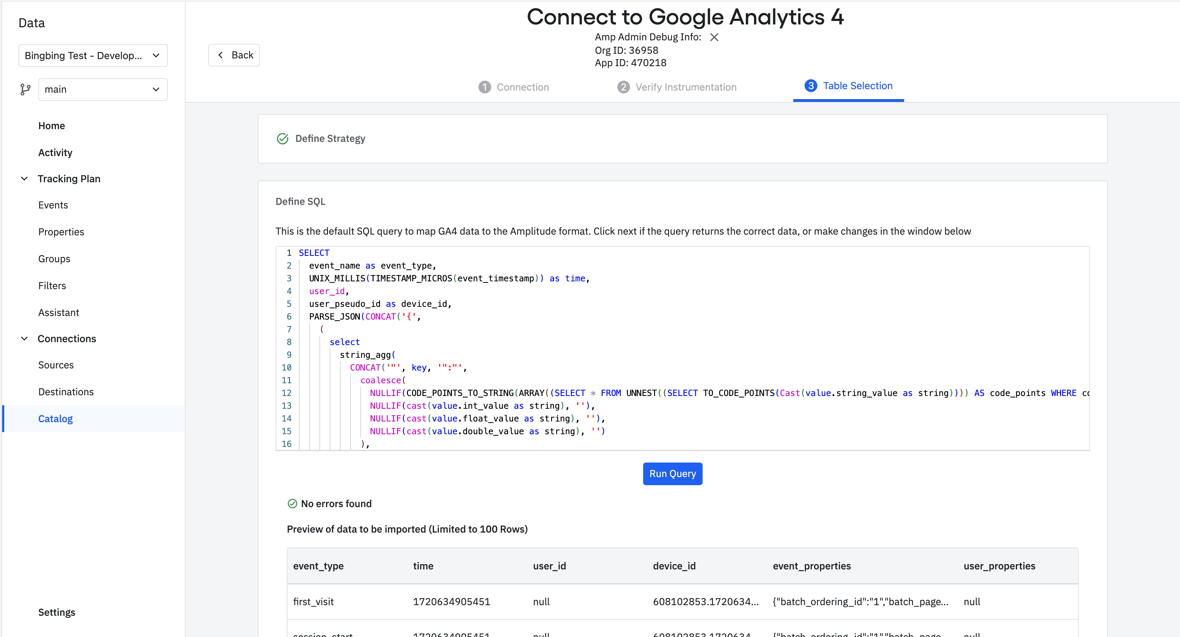This screenshot has height=637, width=1180.
Task: Open the Catalog menu item
Action: pos(56,419)
